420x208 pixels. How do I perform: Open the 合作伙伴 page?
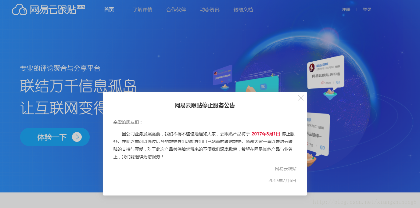176,9
